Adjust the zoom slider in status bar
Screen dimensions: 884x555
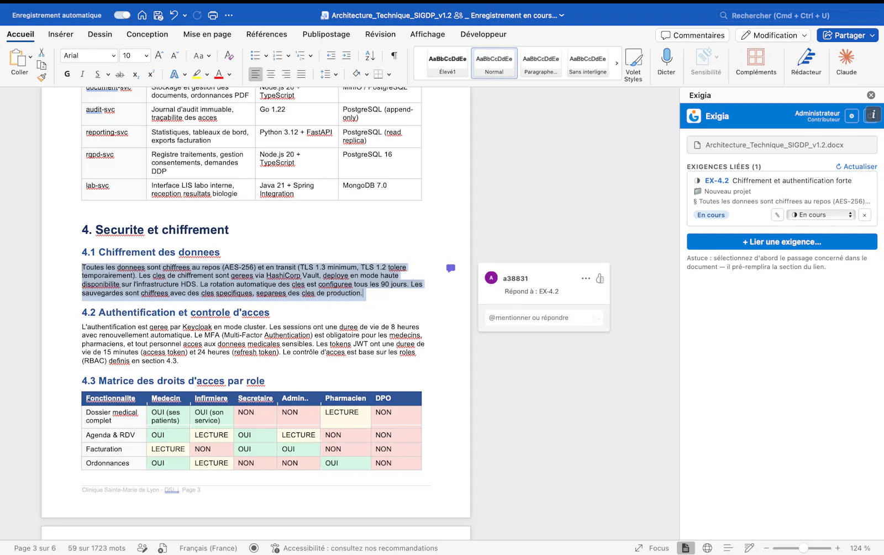[x=802, y=548]
